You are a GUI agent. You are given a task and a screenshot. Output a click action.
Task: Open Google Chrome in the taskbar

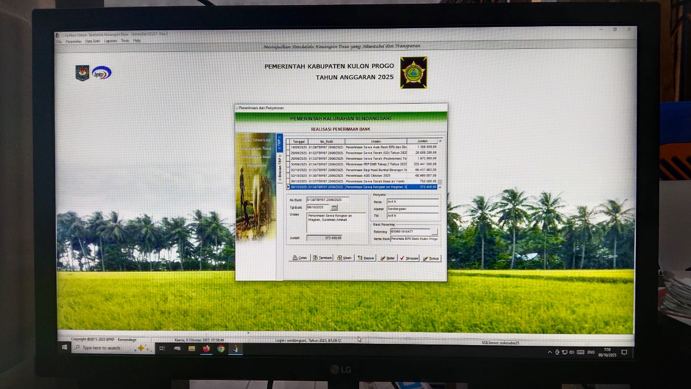[221, 348]
